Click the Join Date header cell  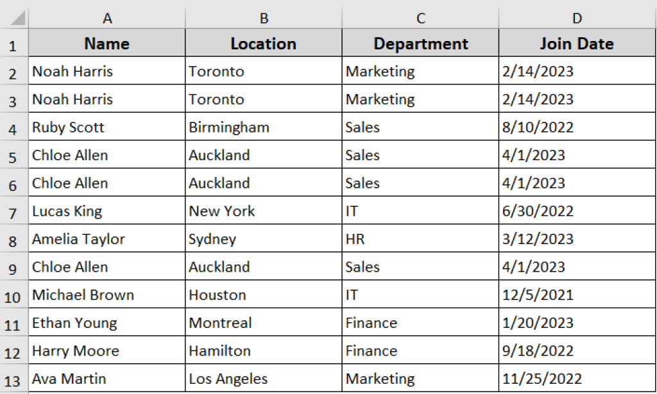(x=576, y=43)
